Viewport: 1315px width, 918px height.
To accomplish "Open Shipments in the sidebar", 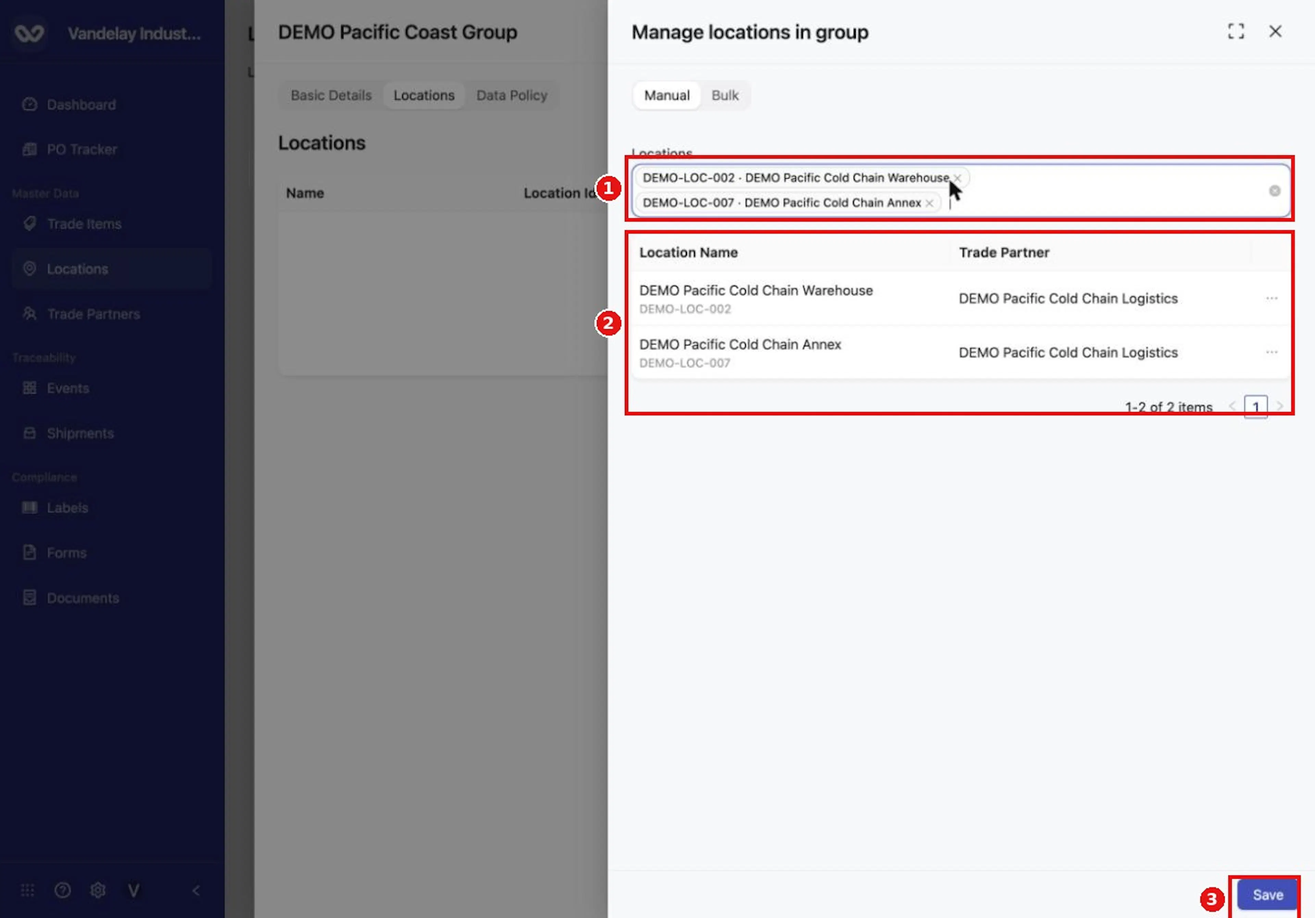I will (80, 434).
